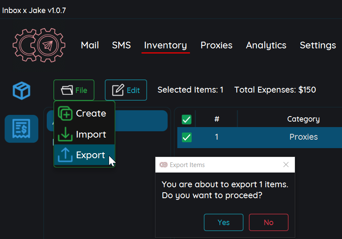Screen dimensions: 342x239
Task: Open the Edit dropdown menu
Action: click(126, 90)
